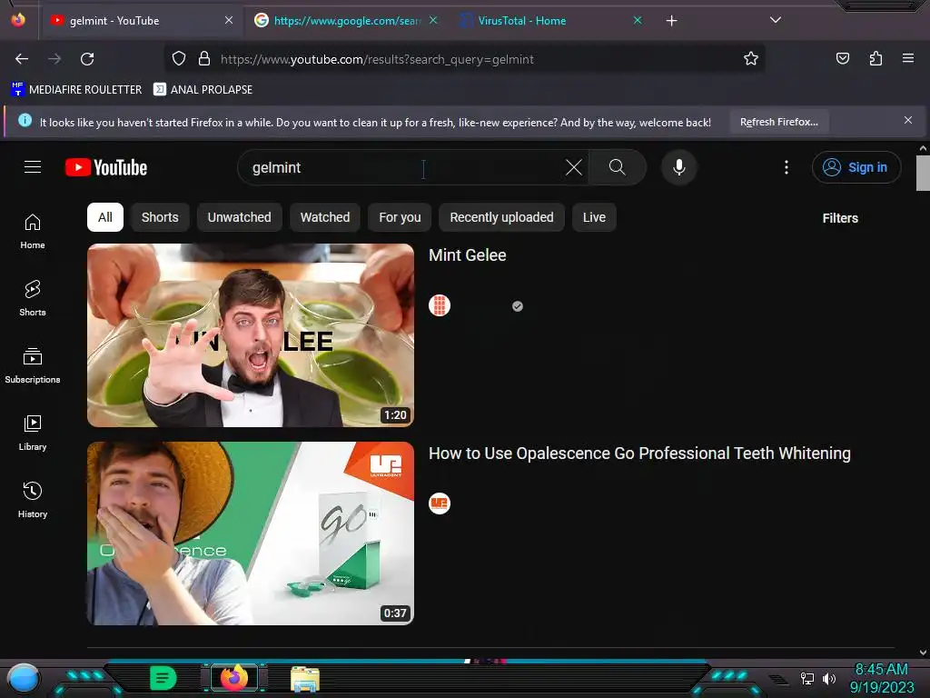Expand the list all tabs chevron
This screenshot has width=930, height=698.
pyautogui.click(x=776, y=20)
